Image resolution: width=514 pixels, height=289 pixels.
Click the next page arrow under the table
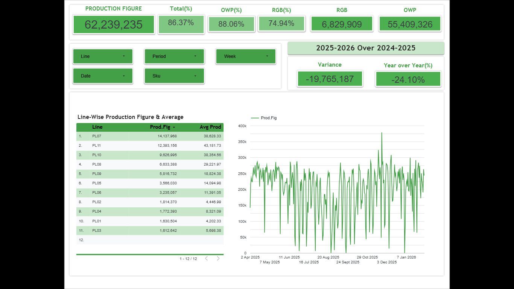pyautogui.click(x=217, y=259)
